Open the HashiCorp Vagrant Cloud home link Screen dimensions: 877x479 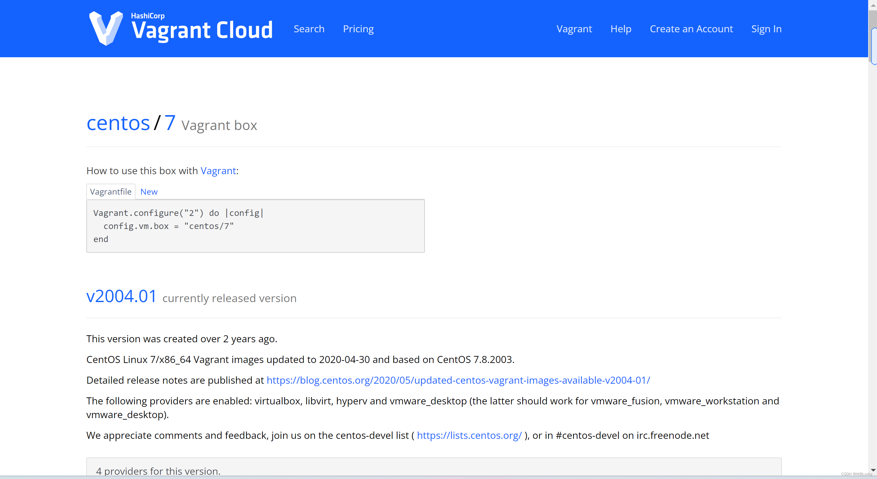(181, 28)
